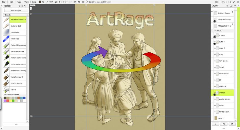Screen dimensions: 240x130
Task: Open the Tools menu
Action: 19,2
